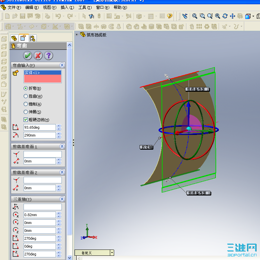Click the Redo icon
The height and width of the screenshot is (260, 260).
click(70, 16)
